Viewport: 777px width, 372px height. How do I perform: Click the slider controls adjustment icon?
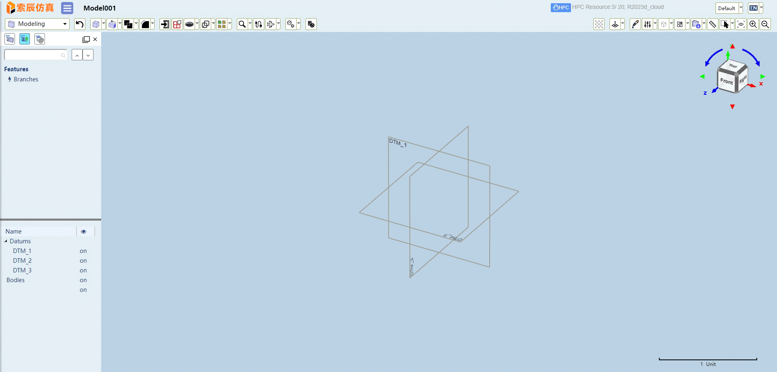click(x=647, y=24)
